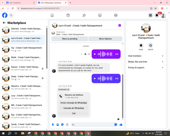Open File Explorer from taskbar
This screenshot has width=170, height=136.
pyautogui.click(x=23, y=133)
